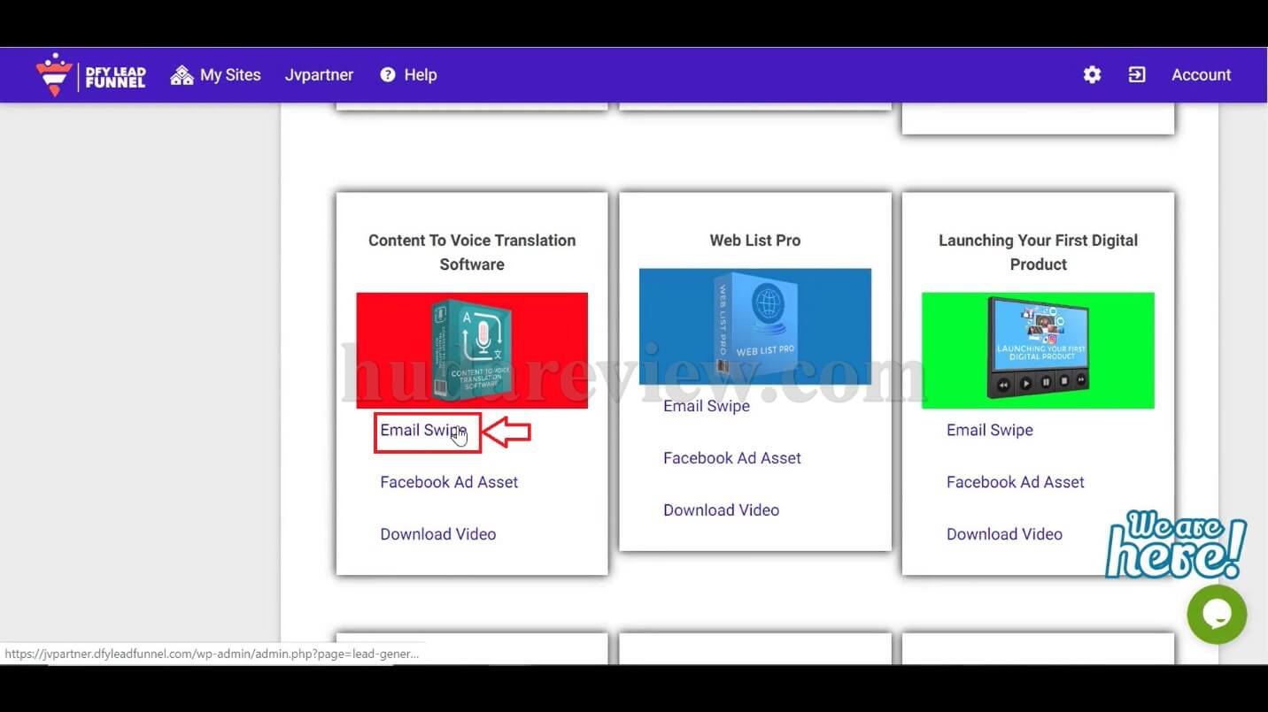Screen dimensions: 1268x712
Task: Click the logout arrow icon in header
Action: click(x=1137, y=75)
